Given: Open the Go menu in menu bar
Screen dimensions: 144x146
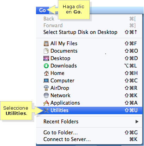Looking at the screenshot, I should [42, 10].
